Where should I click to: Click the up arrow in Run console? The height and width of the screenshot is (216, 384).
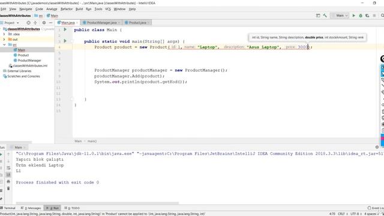coord(8,154)
